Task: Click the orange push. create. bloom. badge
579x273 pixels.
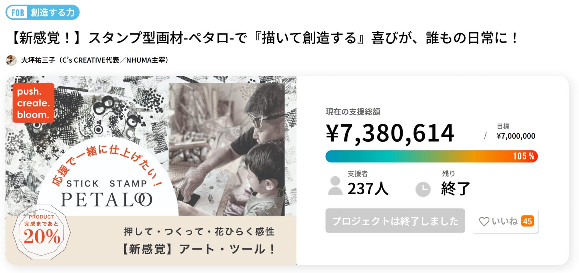Action: 33,103
